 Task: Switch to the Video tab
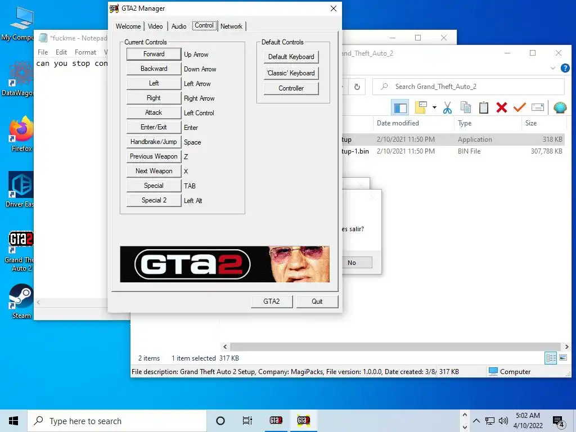pyautogui.click(x=155, y=26)
